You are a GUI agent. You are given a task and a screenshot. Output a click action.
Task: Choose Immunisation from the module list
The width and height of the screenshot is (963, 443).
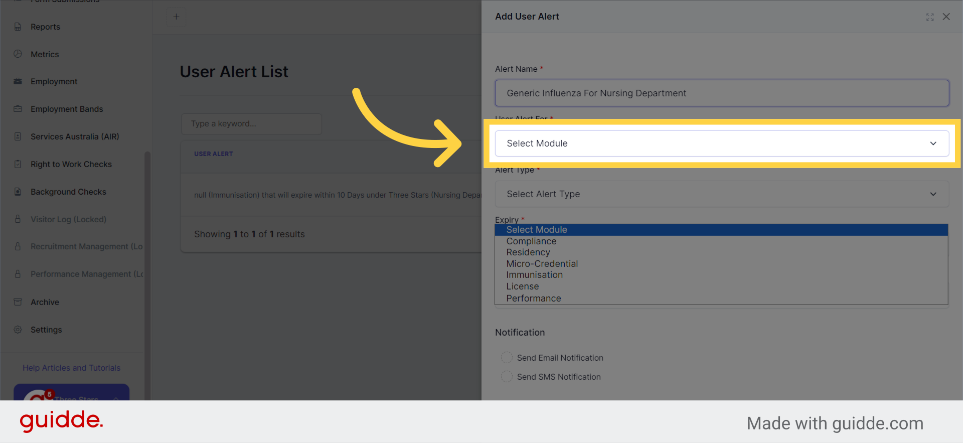pos(721,275)
